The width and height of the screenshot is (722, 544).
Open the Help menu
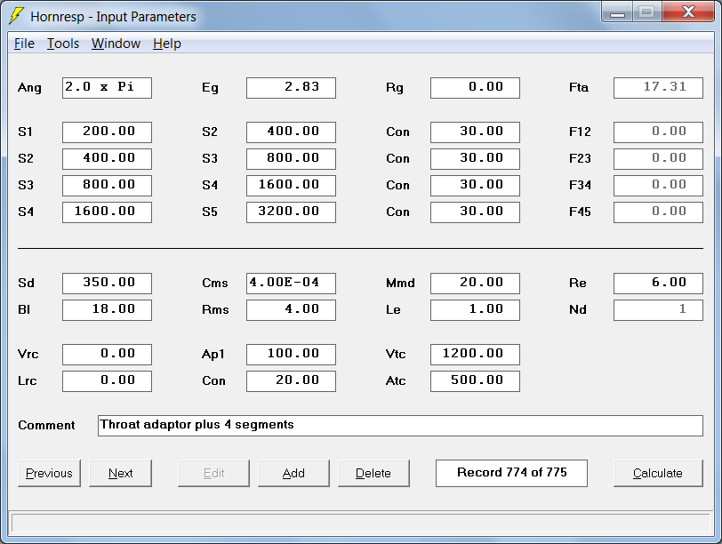coord(167,44)
